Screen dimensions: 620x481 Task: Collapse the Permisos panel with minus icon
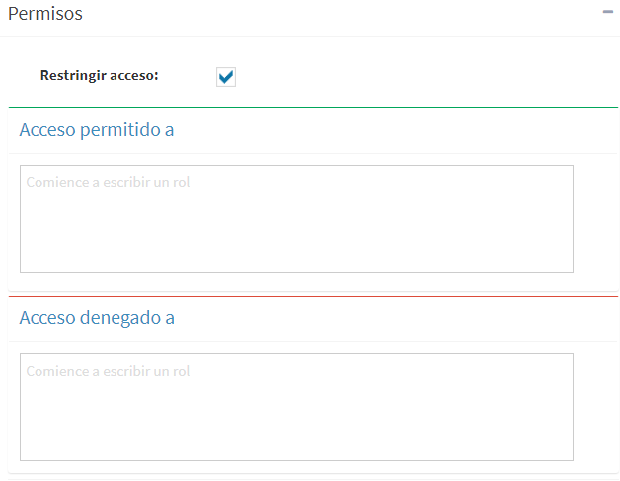click(x=608, y=12)
